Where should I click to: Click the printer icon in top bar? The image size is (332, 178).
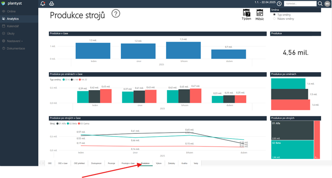tap(51, 3)
